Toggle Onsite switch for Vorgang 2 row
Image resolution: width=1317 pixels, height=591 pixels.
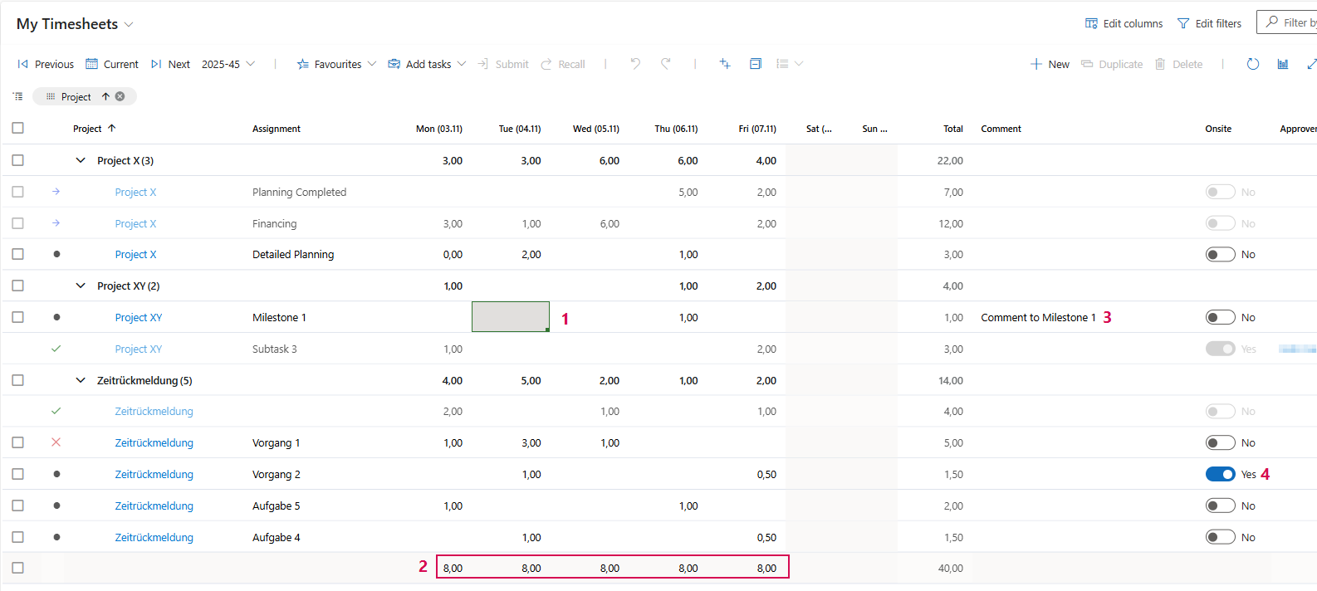pos(1220,474)
